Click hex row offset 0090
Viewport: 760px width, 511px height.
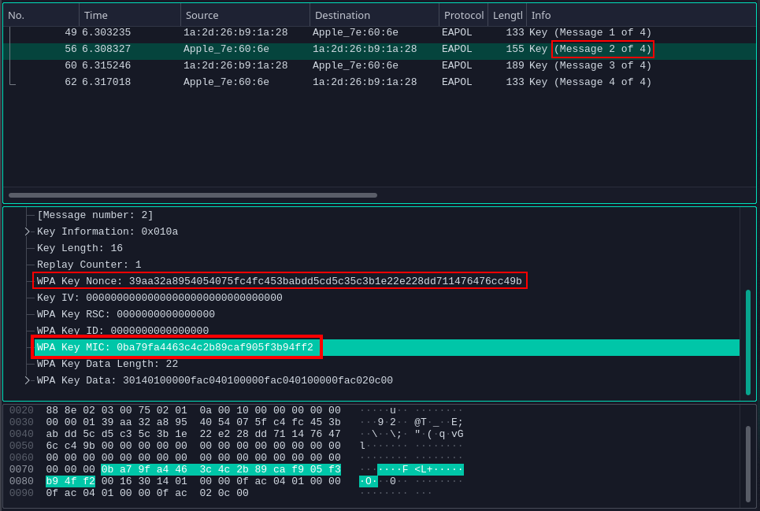click(21, 493)
